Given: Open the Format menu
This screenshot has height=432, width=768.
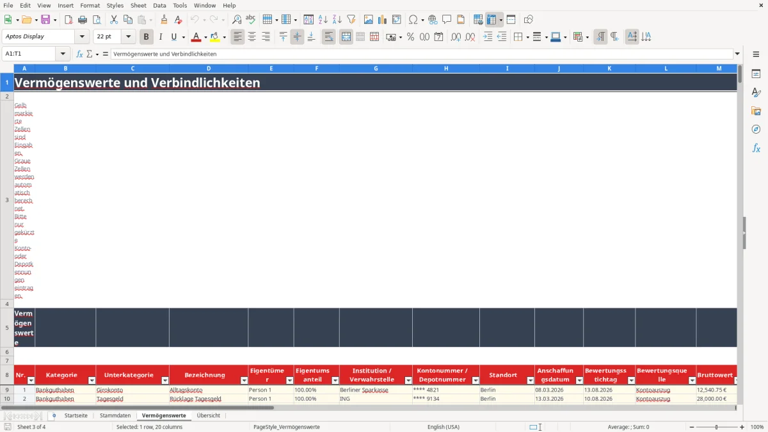Looking at the screenshot, I should click(90, 5).
